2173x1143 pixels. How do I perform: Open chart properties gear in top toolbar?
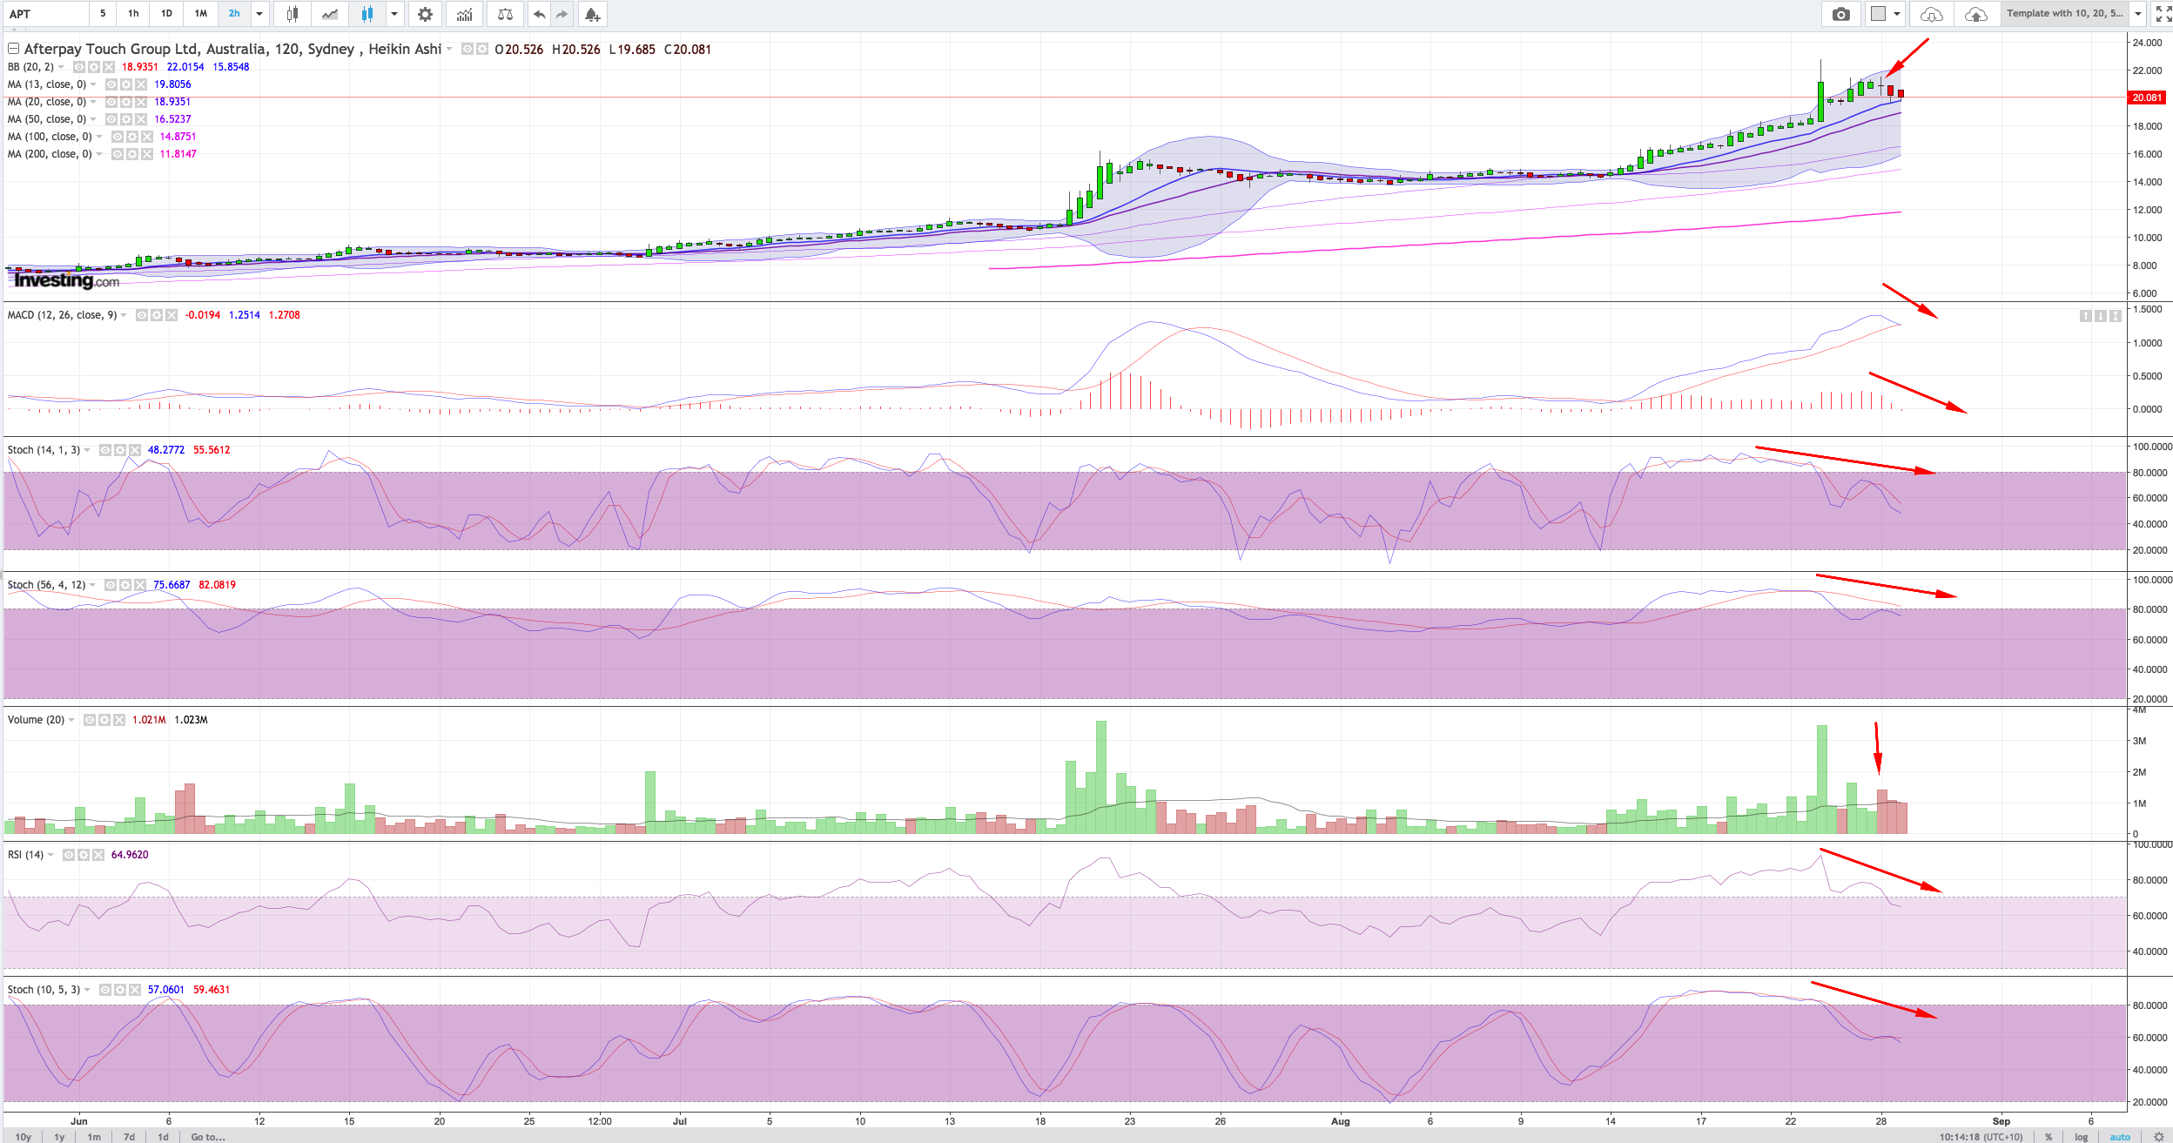point(425,14)
